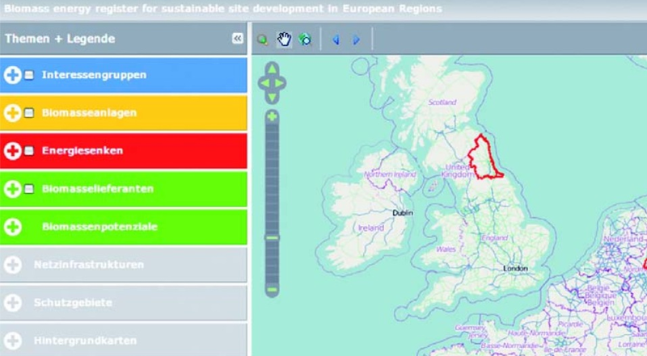This screenshot has width=647, height=356.
Task: Go to previous map view arrow
Action: pyautogui.click(x=336, y=39)
